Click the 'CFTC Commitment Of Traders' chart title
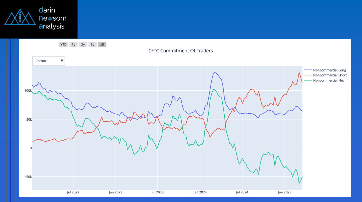This screenshot has height=202, width=362. pyautogui.click(x=180, y=51)
